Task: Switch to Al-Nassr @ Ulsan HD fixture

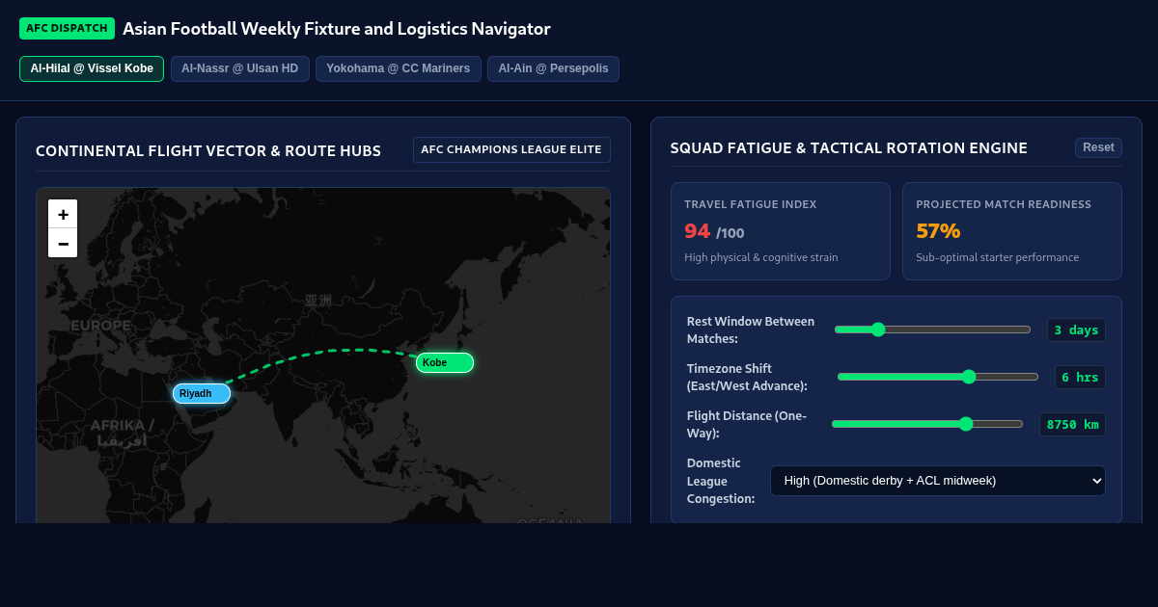Action: pos(240,68)
